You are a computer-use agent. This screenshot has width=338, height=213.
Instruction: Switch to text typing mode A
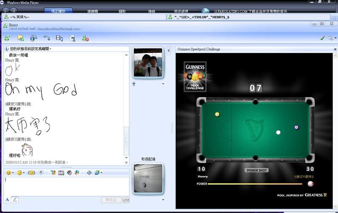coord(7,199)
